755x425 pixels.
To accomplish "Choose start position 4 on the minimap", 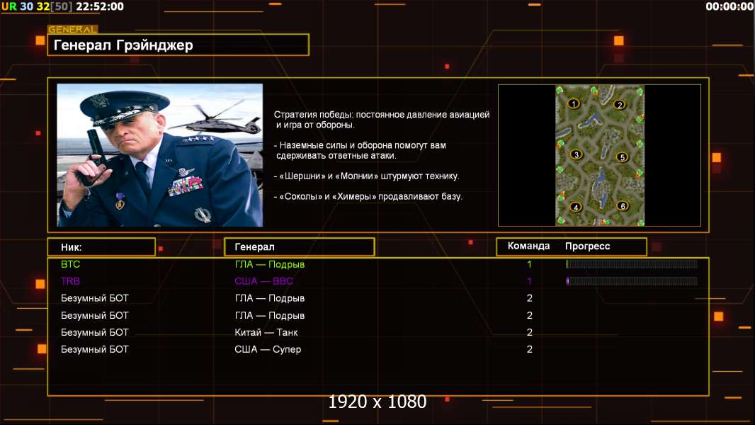I will click(576, 207).
